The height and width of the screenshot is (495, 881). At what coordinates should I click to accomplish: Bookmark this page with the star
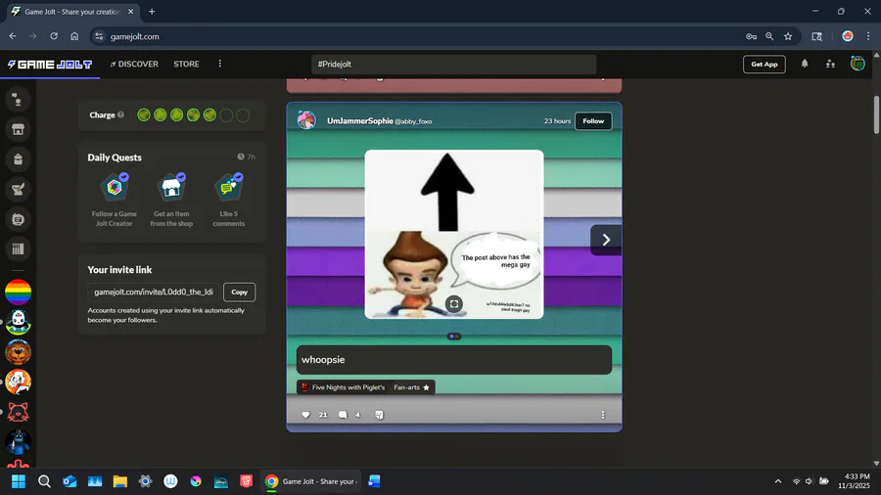pos(788,36)
